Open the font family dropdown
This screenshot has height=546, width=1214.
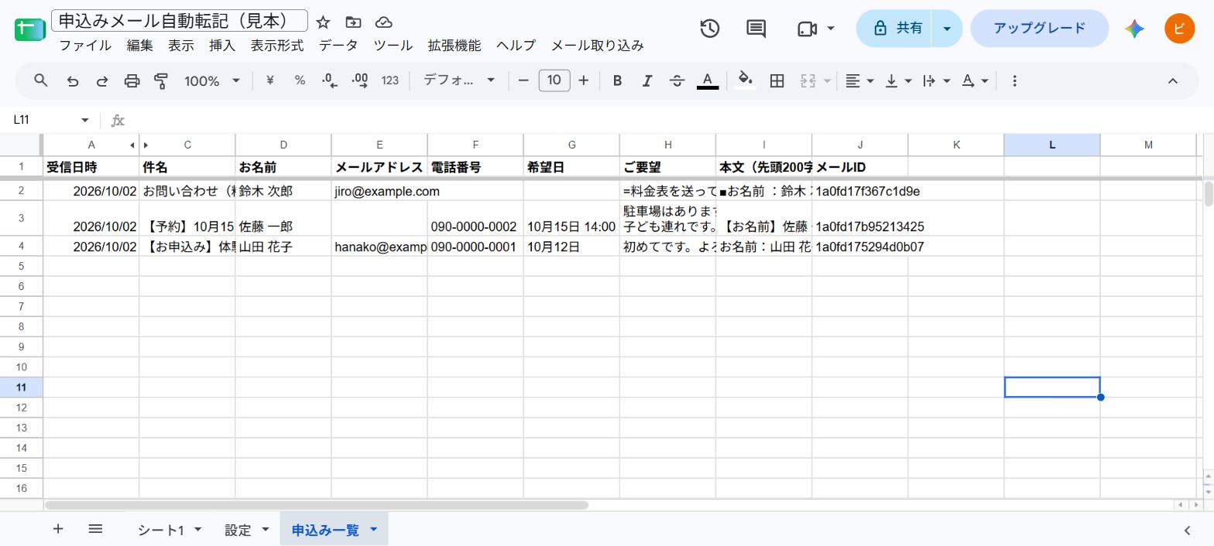click(x=458, y=80)
